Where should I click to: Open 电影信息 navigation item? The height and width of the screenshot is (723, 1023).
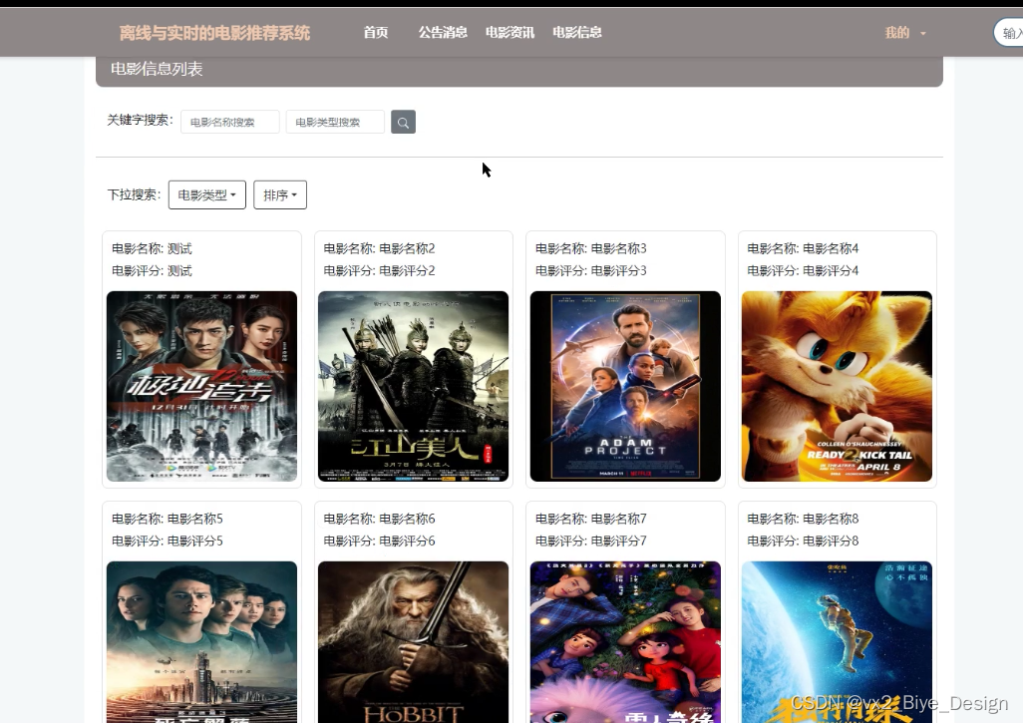tap(577, 33)
